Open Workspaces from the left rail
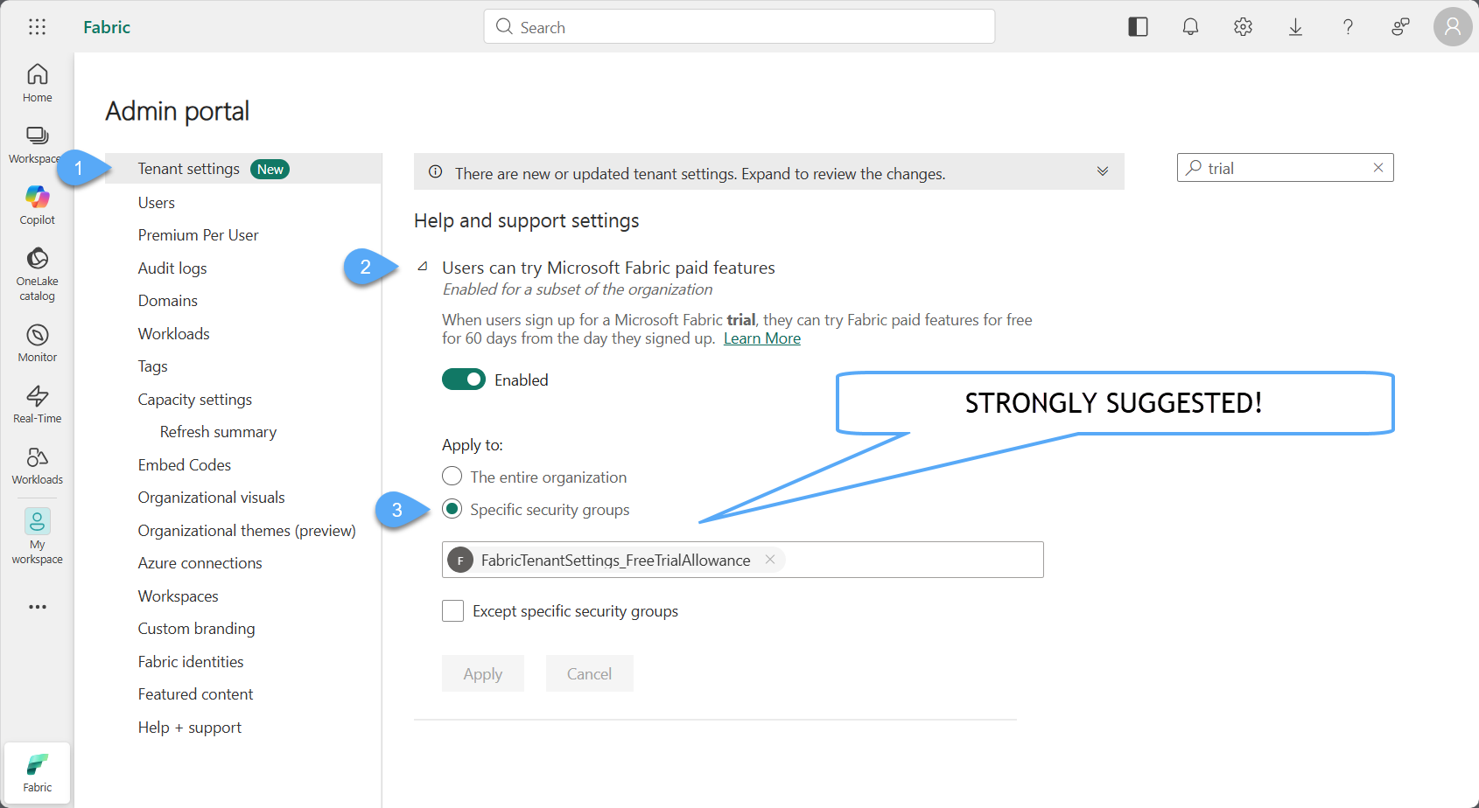Viewport: 1479px width, 808px height. pyautogui.click(x=37, y=144)
